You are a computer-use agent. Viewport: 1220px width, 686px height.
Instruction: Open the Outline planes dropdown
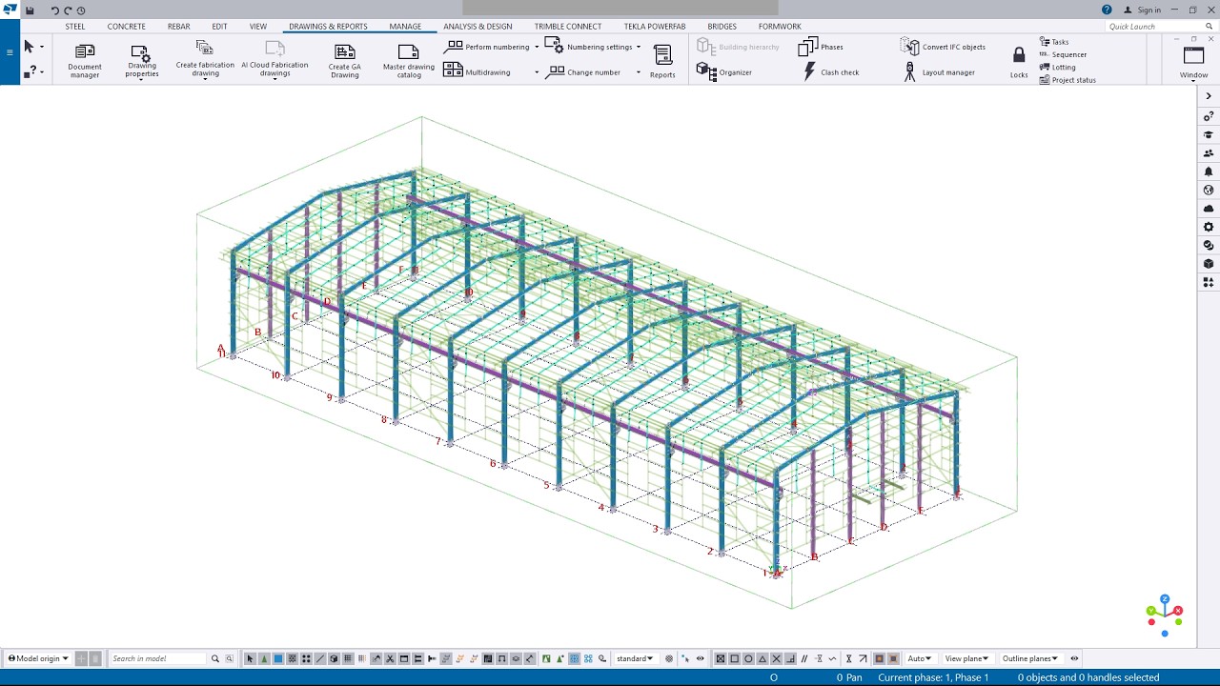[x=1030, y=658]
